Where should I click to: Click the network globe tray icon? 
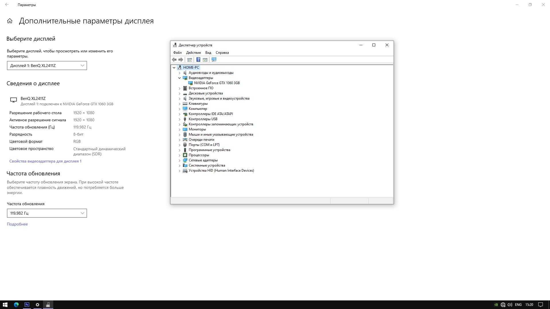[x=503, y=305]
